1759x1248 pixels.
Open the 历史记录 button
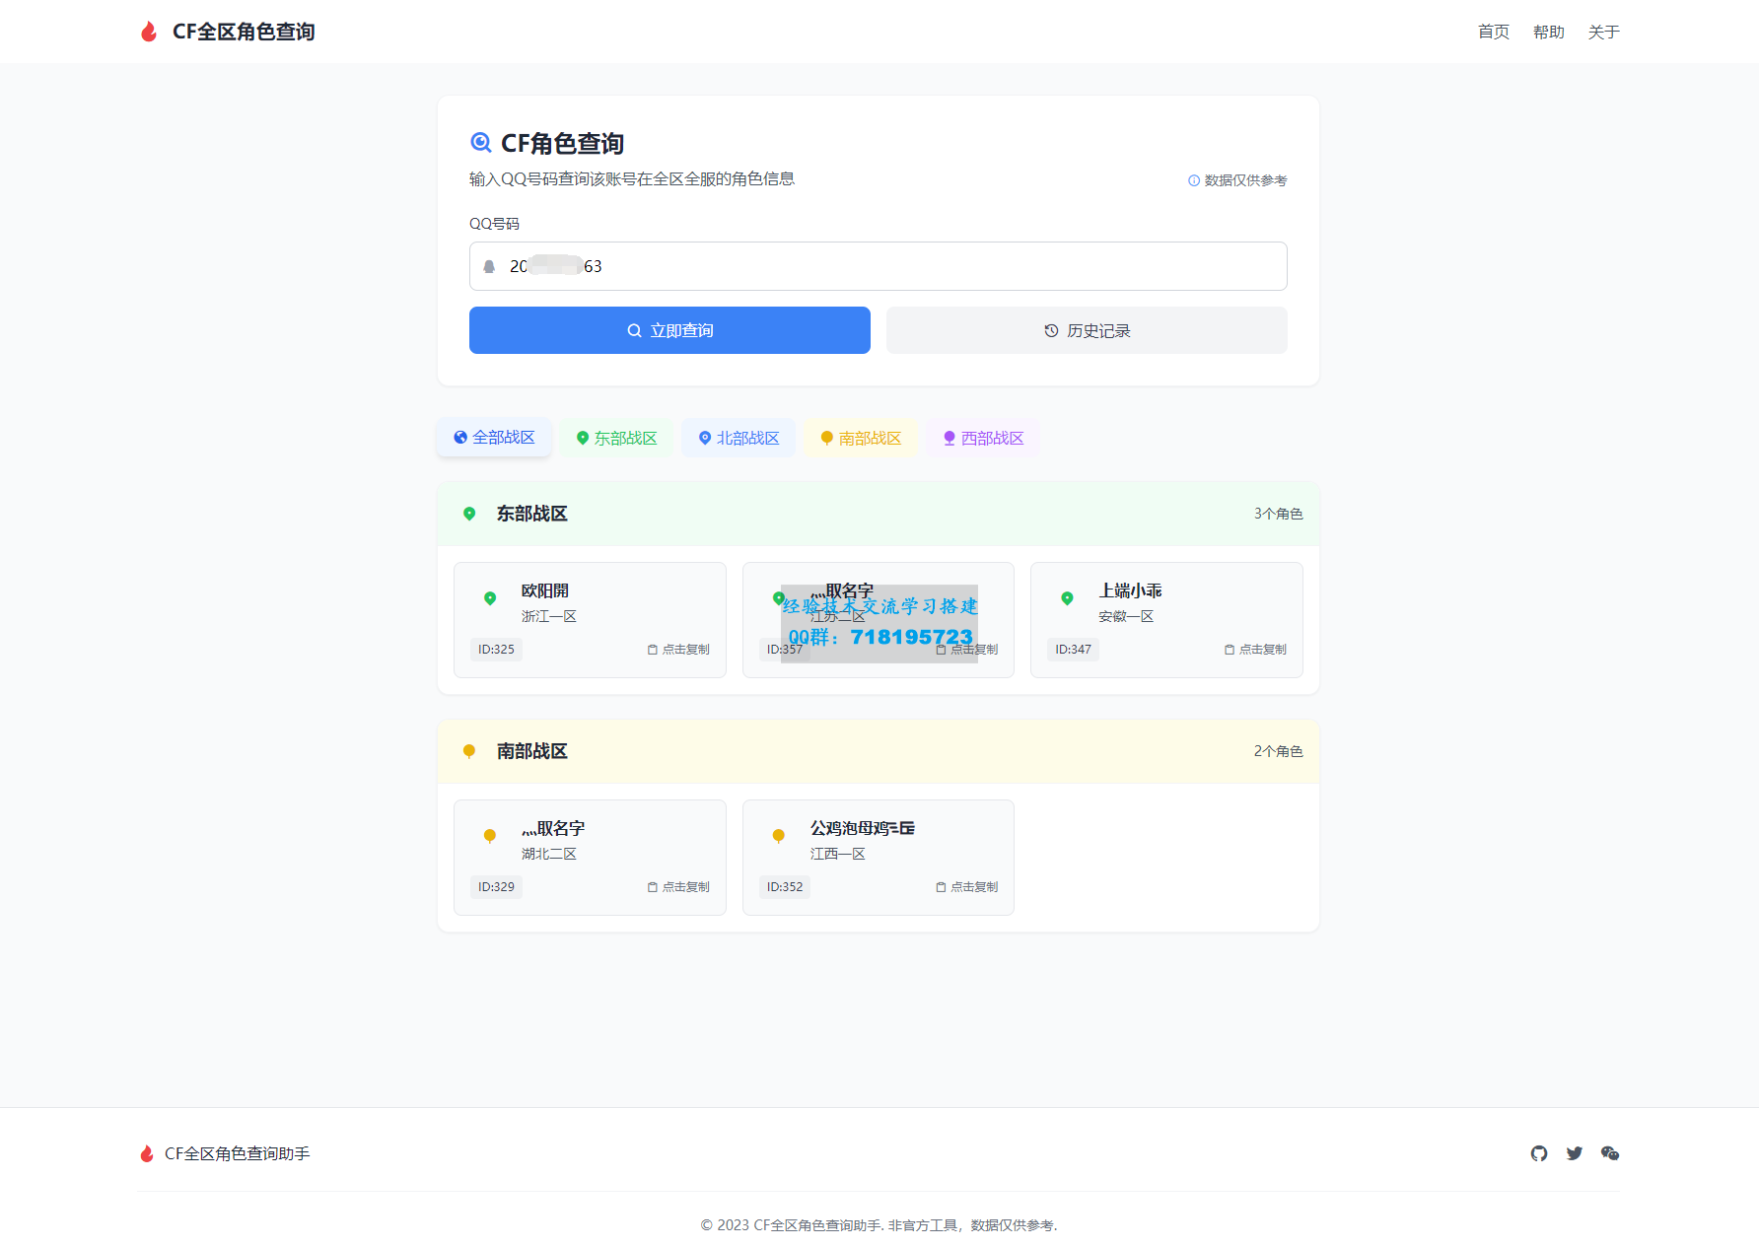[x=1087, y=330]
